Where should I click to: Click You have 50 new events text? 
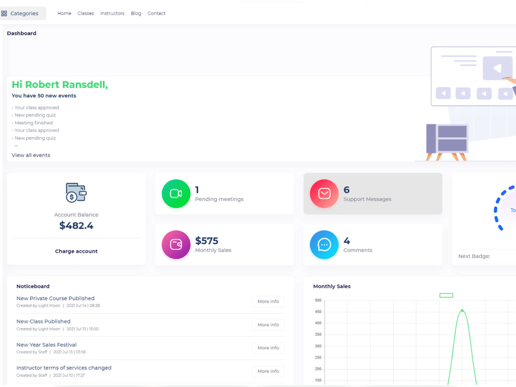[x=44, y=96]
